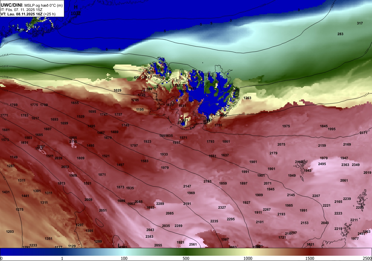Click the 2035 height value
Viewport: 372px width, 261px height.
tap(166, 226)
